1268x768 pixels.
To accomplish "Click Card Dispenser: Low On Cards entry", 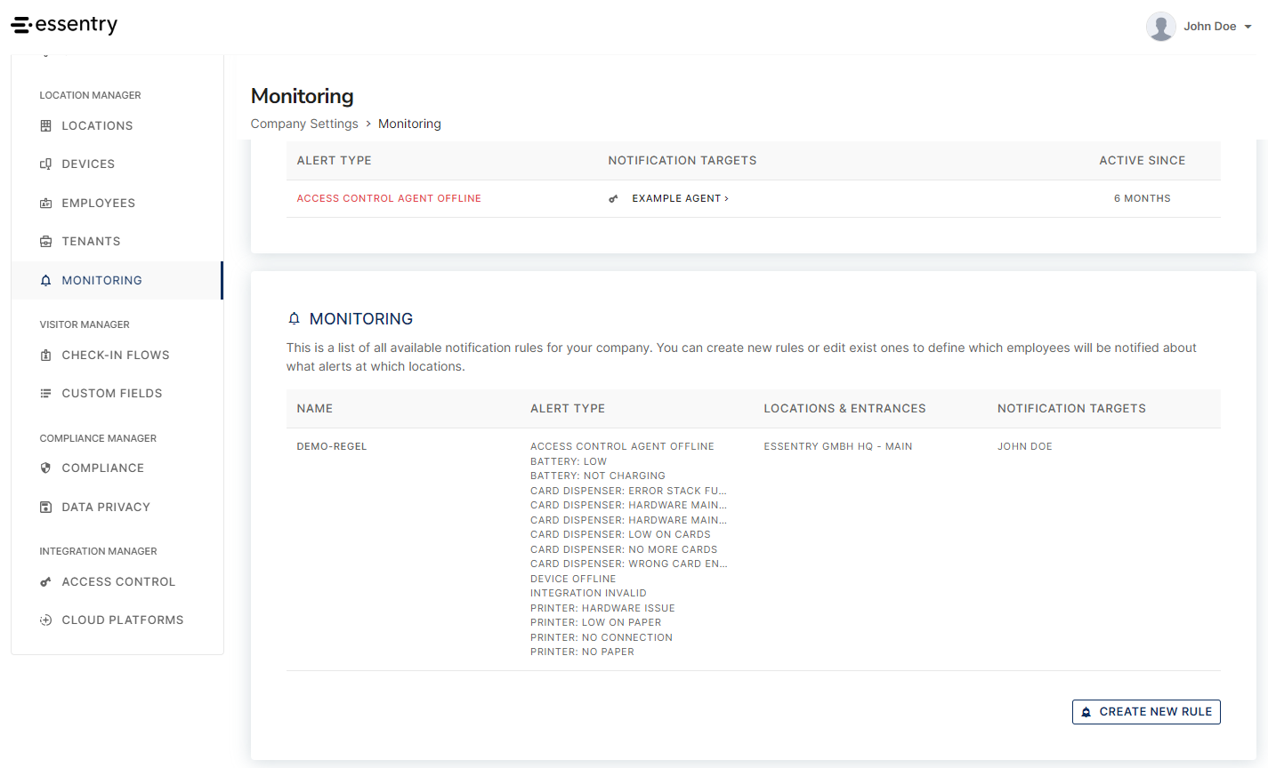I will tap(620, 534).
